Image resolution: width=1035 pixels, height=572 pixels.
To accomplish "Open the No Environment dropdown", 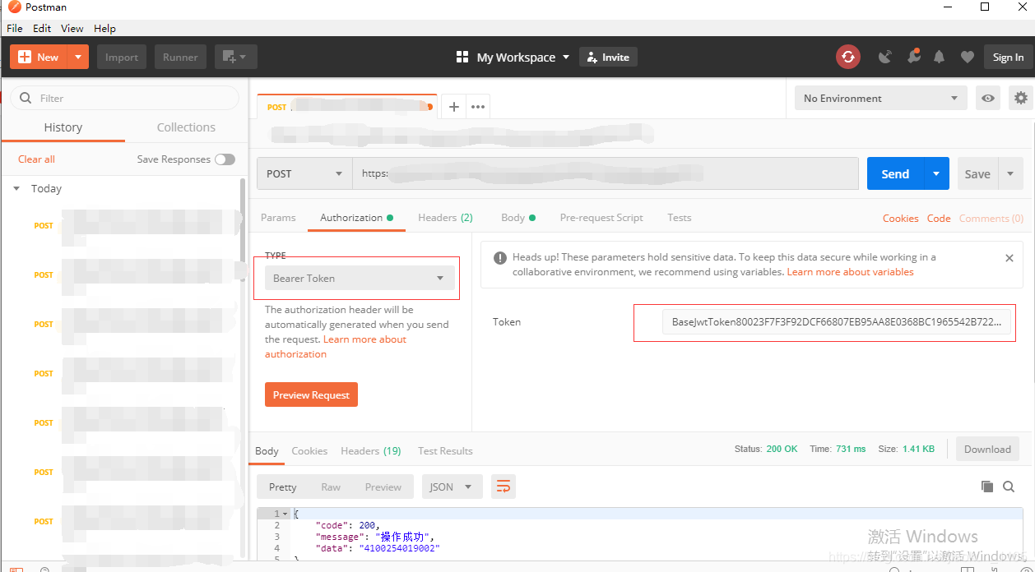I will pos(880,98).
